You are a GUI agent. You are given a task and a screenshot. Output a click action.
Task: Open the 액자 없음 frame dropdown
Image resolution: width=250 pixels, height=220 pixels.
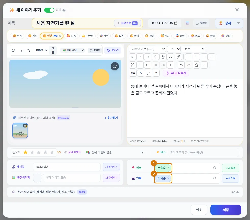(x=73, y=50)
